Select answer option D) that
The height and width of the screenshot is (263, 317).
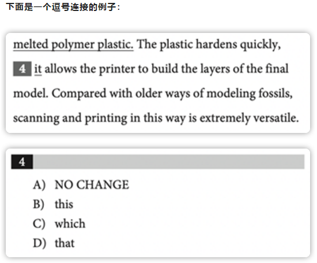coord(54,243)
